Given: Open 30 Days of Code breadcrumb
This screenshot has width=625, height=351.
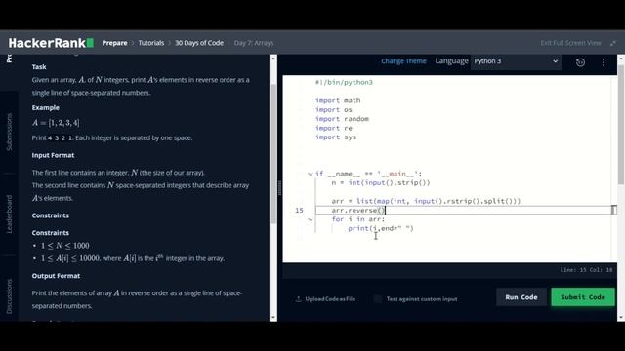Looking at the screenshot, I should click(x=199, y=43).
